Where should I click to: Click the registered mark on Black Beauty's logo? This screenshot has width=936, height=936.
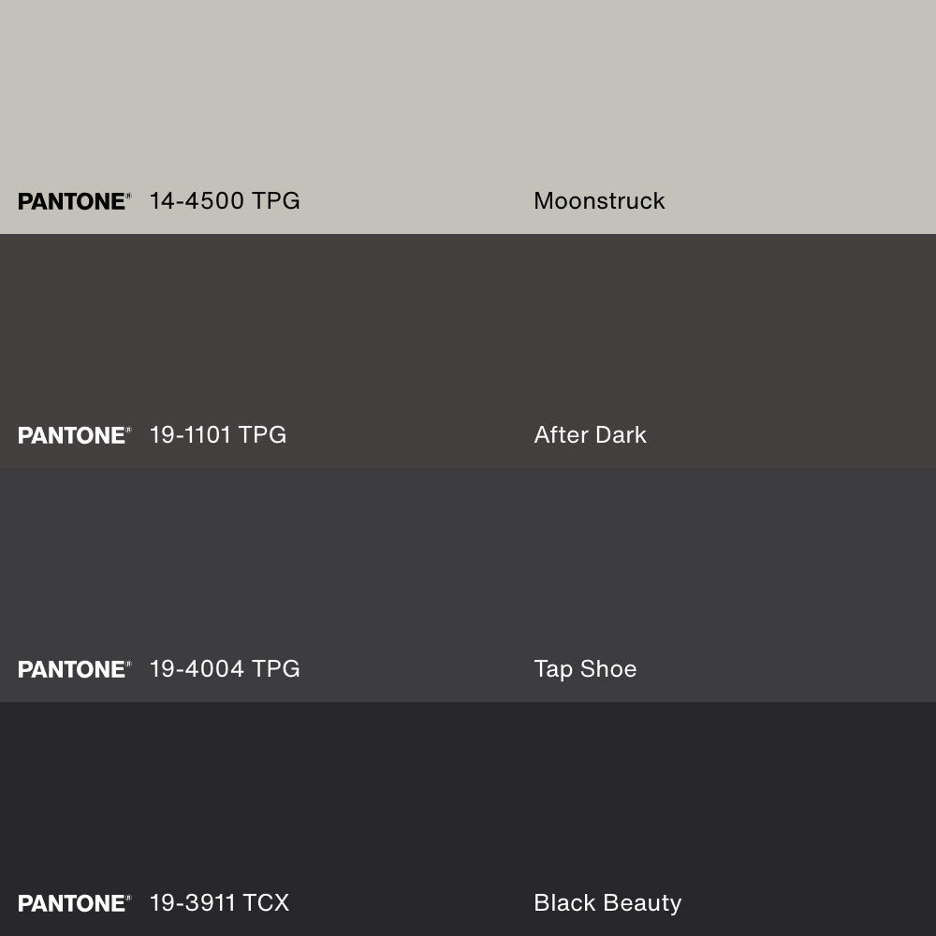click(129, 898)
